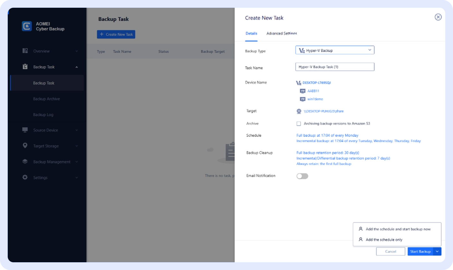Select the Details tab
Screen dimensions: 453x270
pos(251,33)
